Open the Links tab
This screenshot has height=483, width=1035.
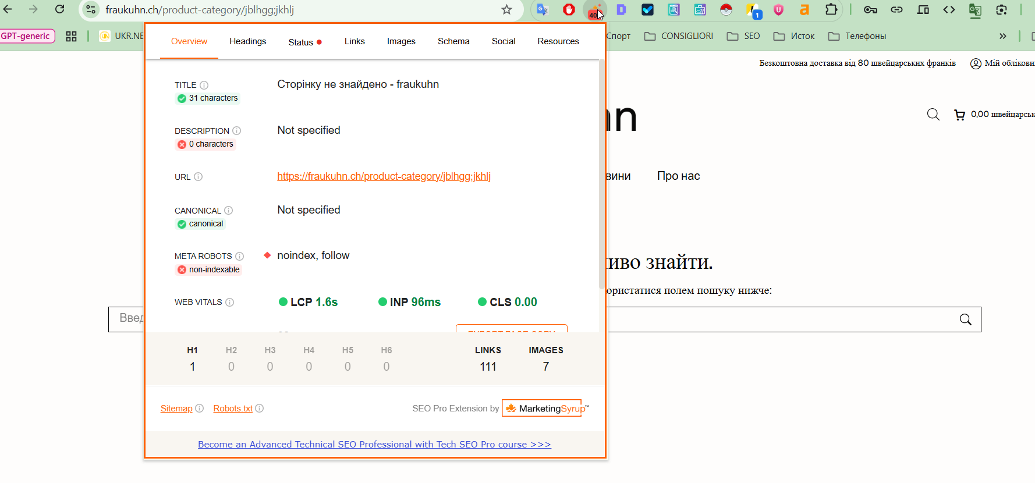(355, 41)
